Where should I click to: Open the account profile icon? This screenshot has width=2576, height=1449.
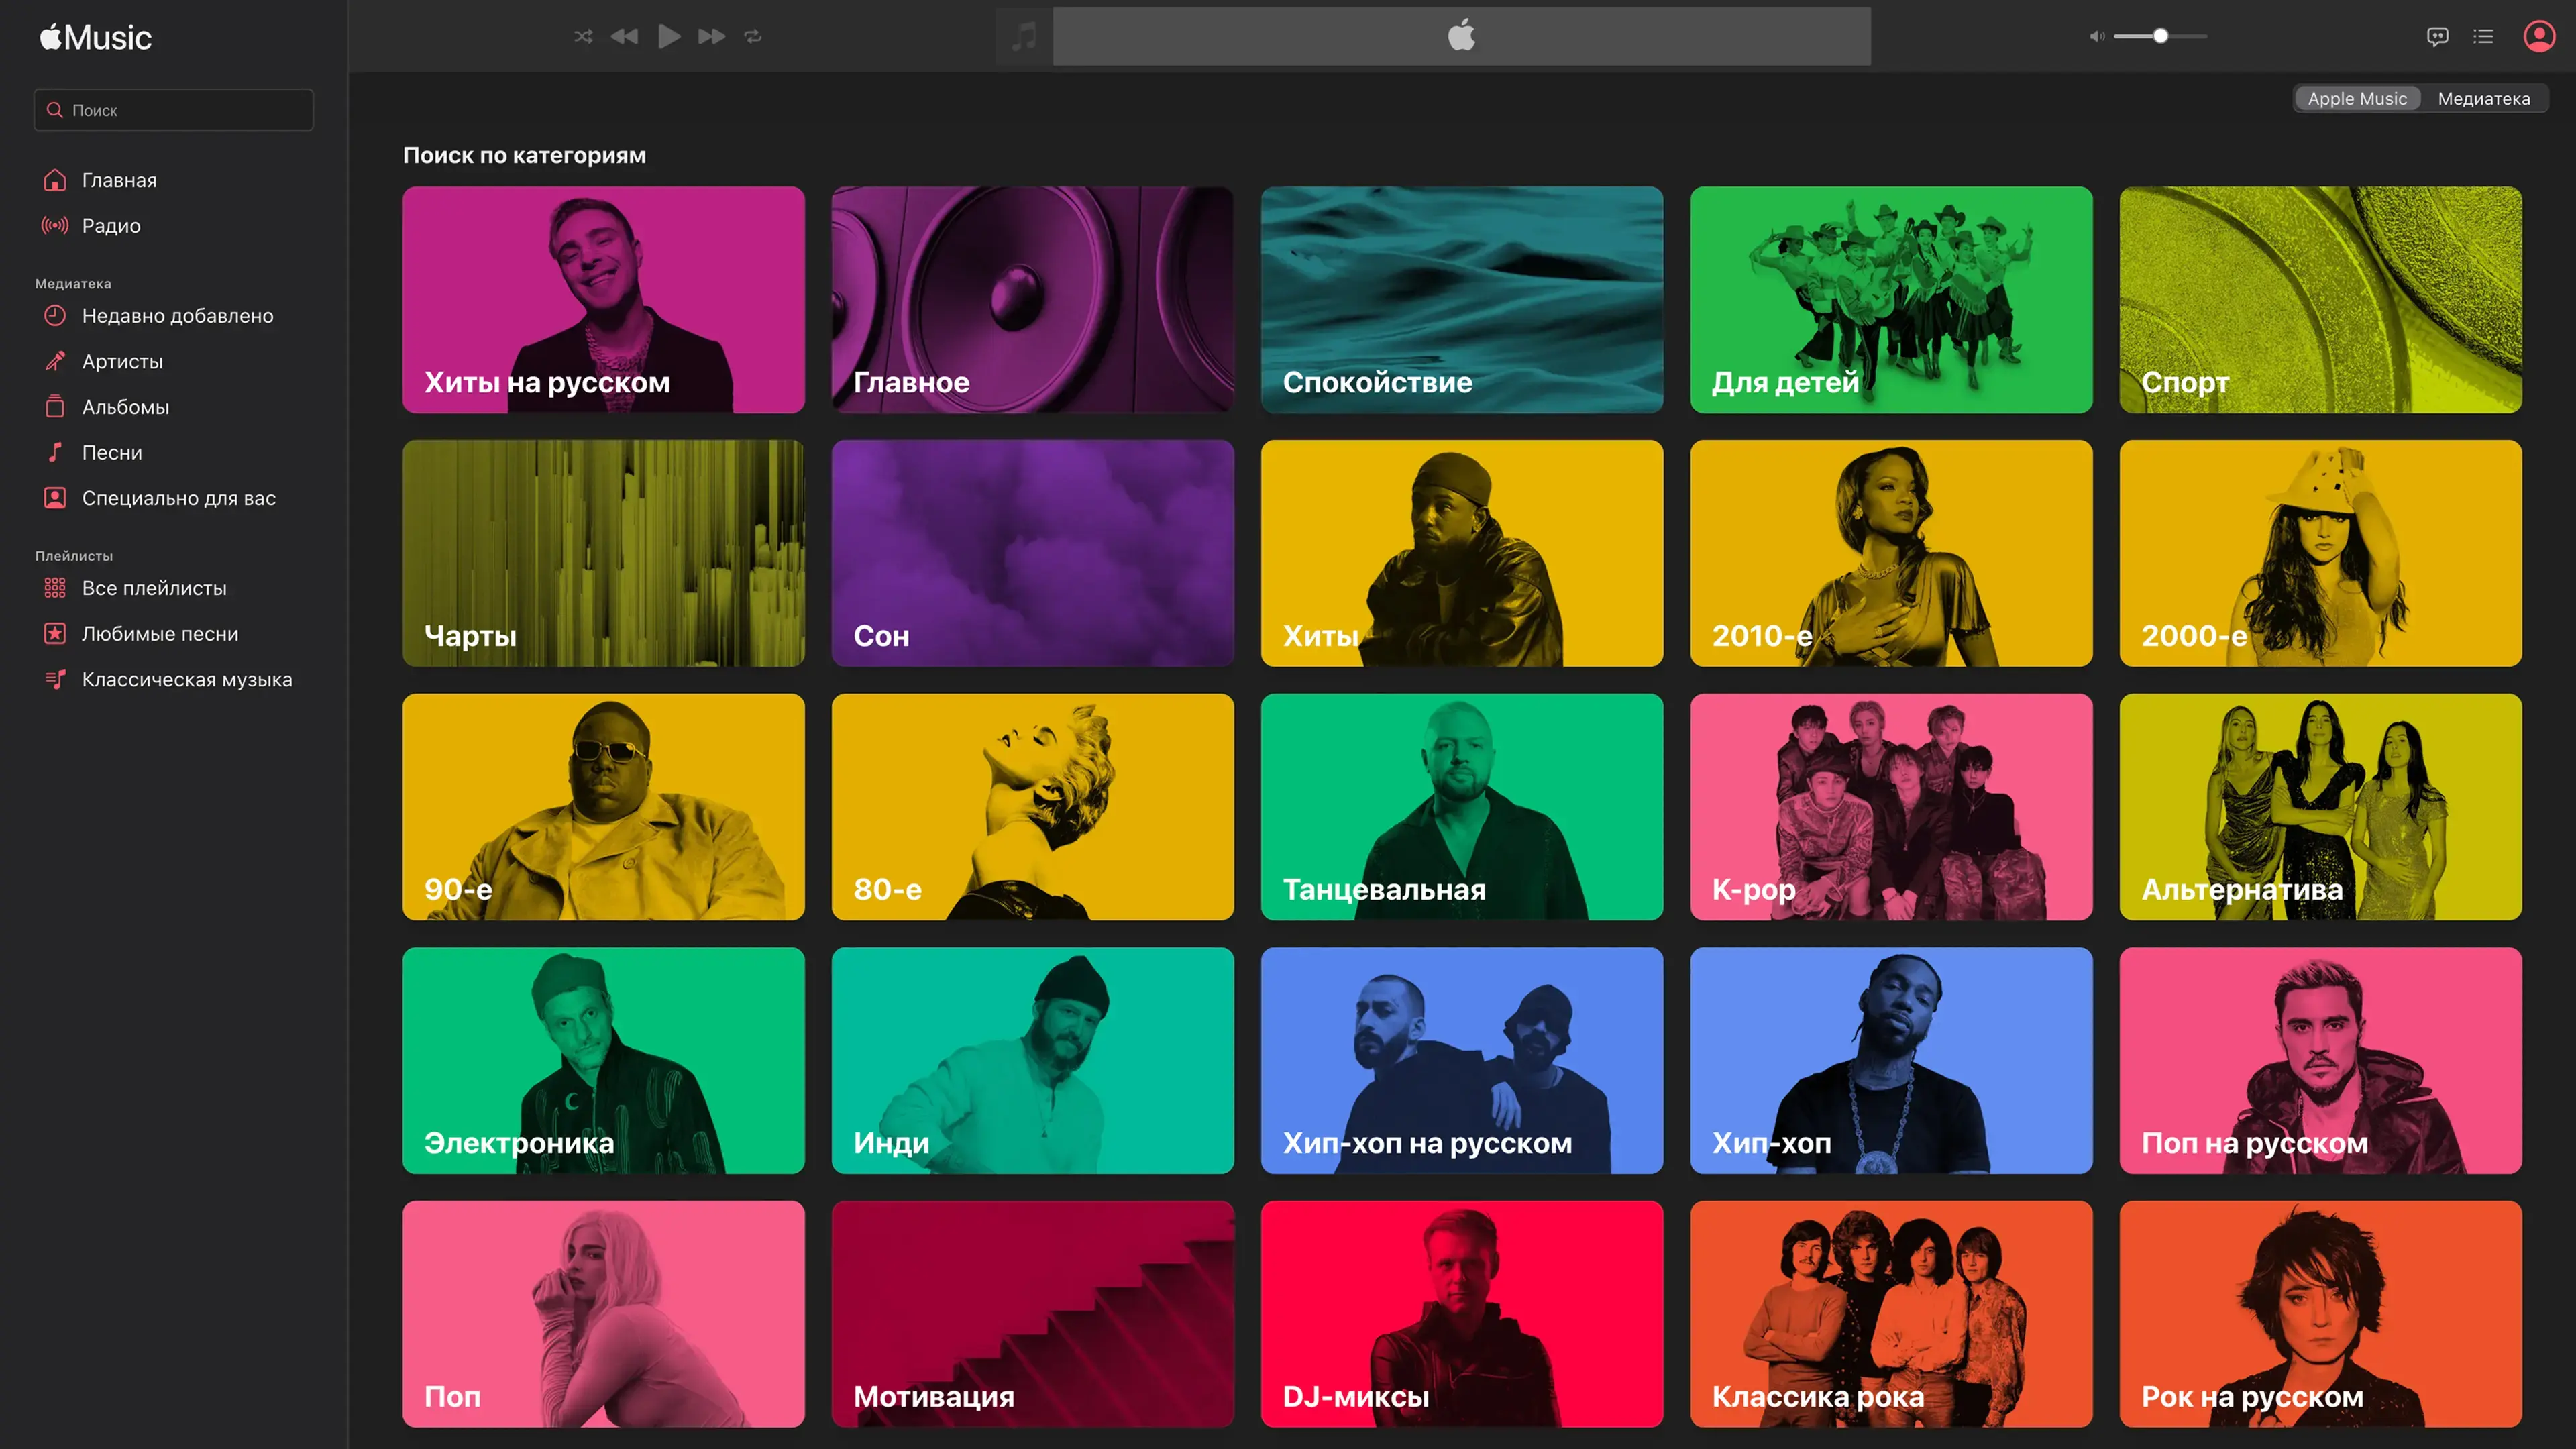coord(2539,36)
